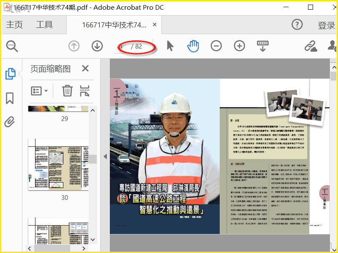Switch to the 工具 tab
Image resolution: width=338 pixels, height=253 pixels.
44,24
